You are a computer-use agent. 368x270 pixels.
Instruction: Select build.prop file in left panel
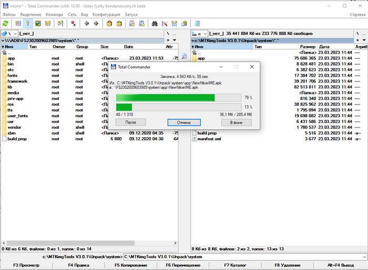17,139
